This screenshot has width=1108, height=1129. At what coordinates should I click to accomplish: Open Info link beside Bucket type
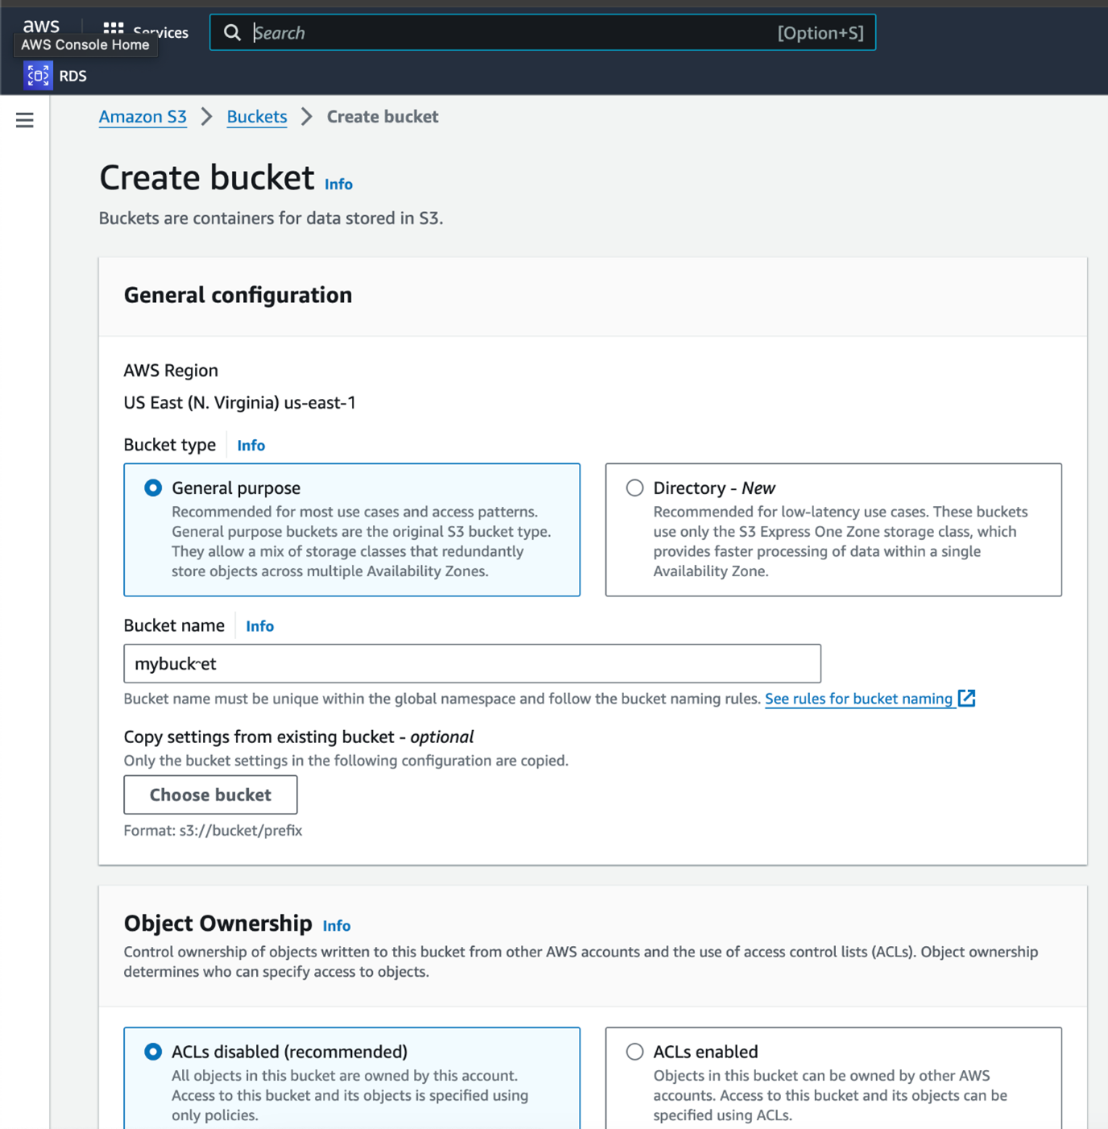(251, 446)
